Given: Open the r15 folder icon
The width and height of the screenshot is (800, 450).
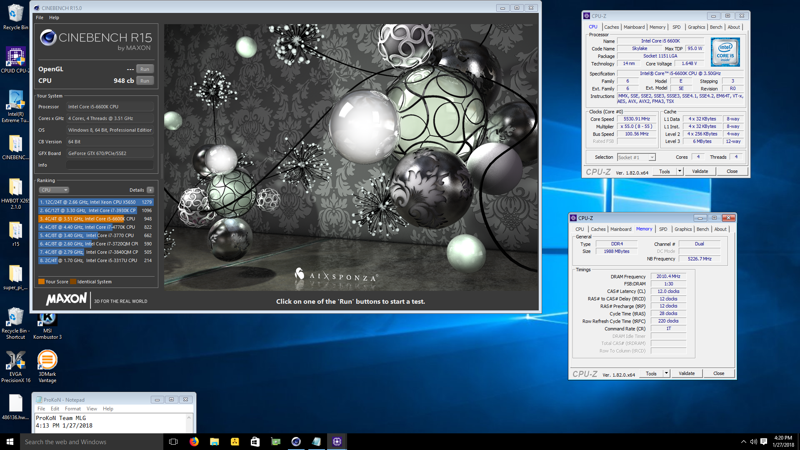Looking at the screenshot, I should click(x=15, y=234).
